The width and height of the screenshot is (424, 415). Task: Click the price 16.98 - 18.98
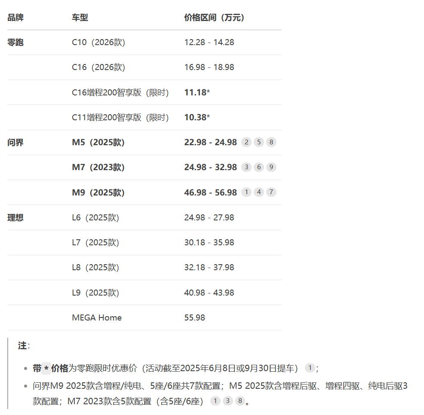(x=209, y=67)
